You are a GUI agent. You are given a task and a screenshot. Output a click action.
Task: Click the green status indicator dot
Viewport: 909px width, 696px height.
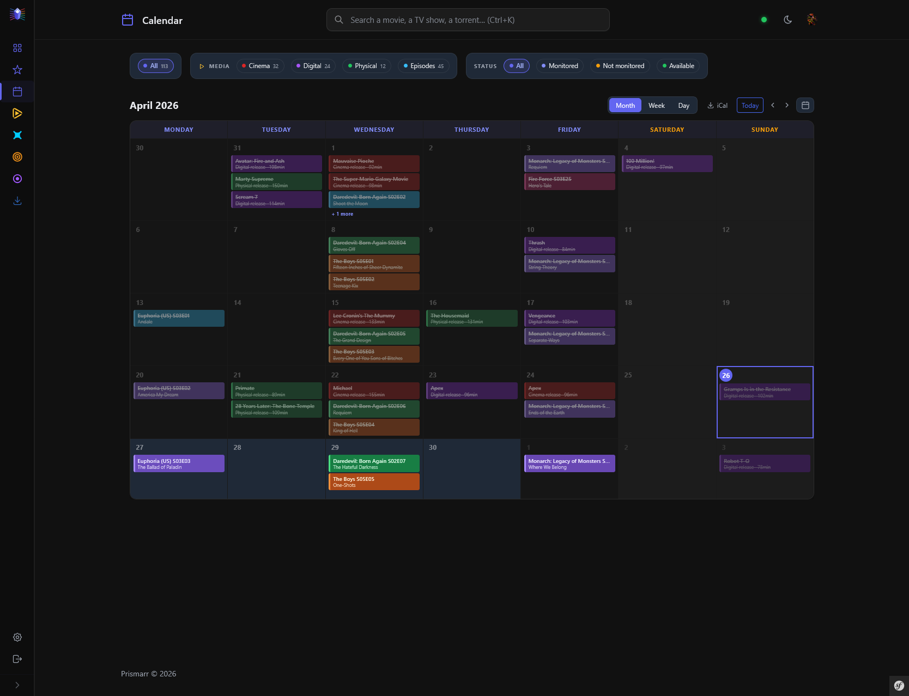[764, 20]
